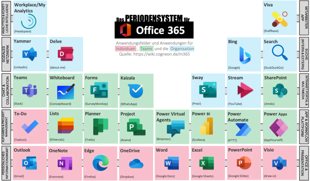Click the Aufgaben & Projektmanagement row label

tap(6, 127)
